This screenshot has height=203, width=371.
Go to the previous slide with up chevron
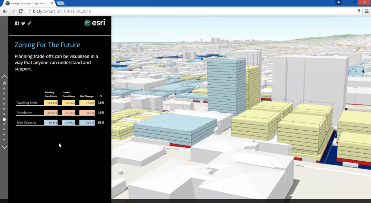[x=4, y=77]
